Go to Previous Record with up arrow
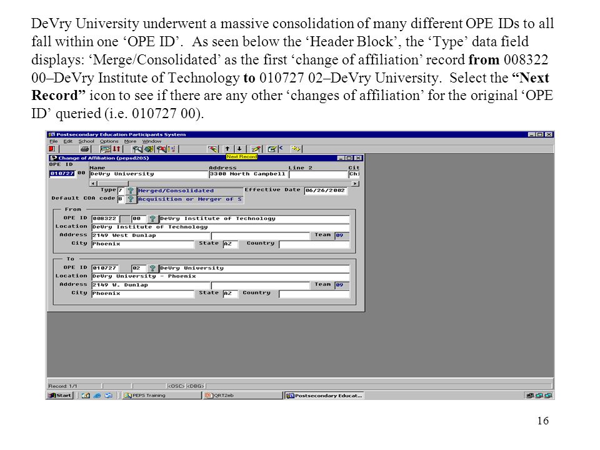The width and height of the screenshot is (600, 450). 227,149
